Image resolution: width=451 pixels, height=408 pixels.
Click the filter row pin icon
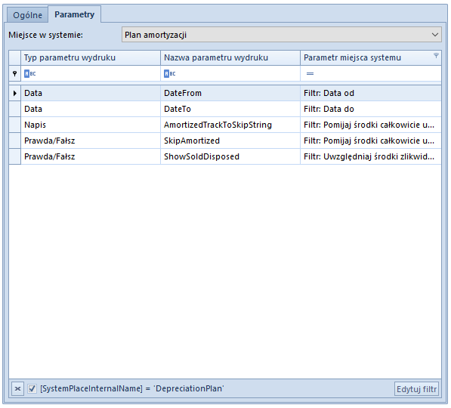[14, 73]
